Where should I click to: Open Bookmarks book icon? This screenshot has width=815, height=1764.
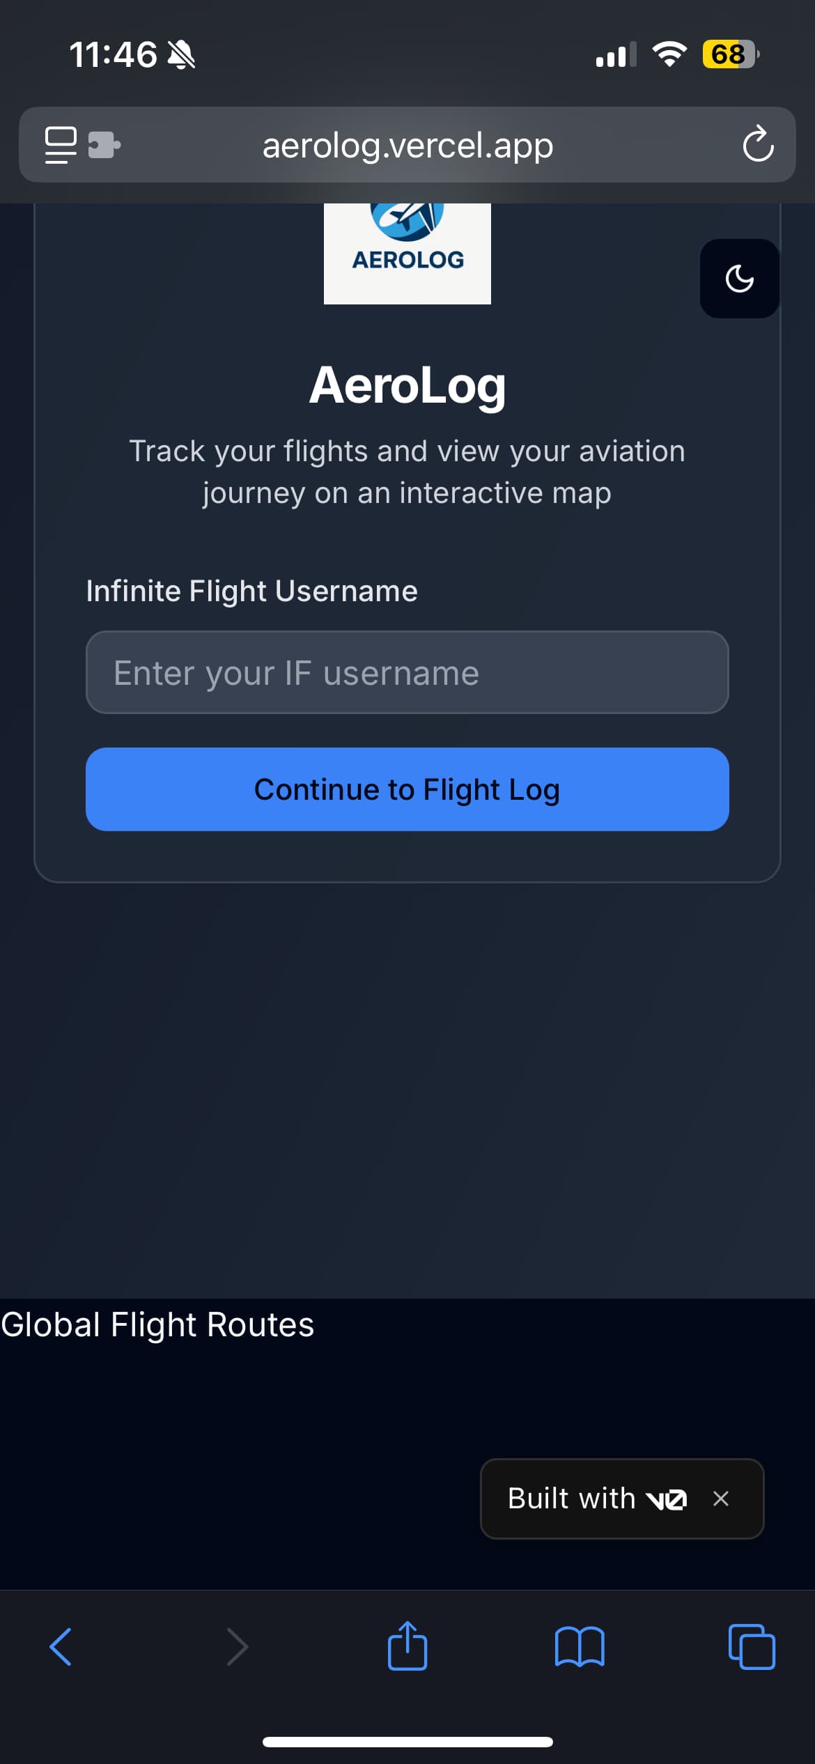580,1647
